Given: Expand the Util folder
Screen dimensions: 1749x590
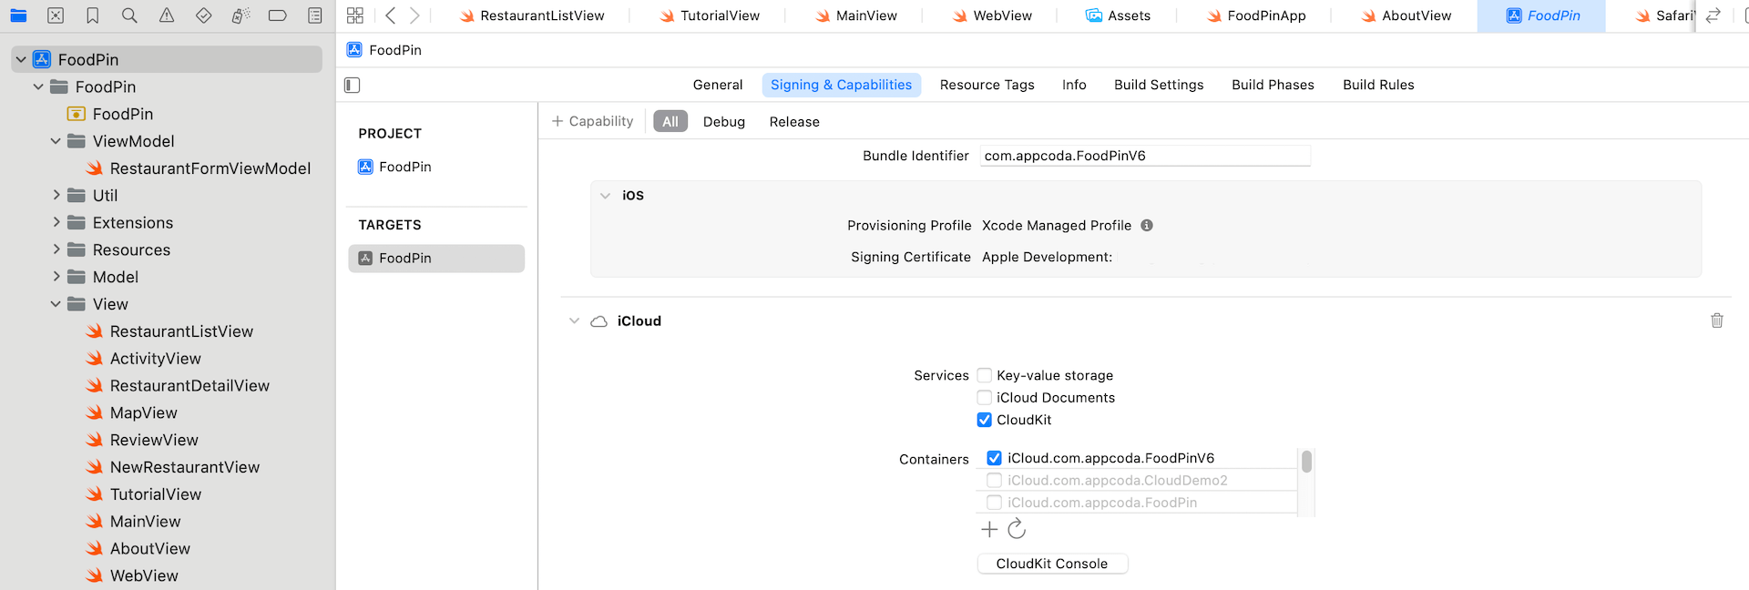Looking at the screenshot, I should (x=56, y=196).
